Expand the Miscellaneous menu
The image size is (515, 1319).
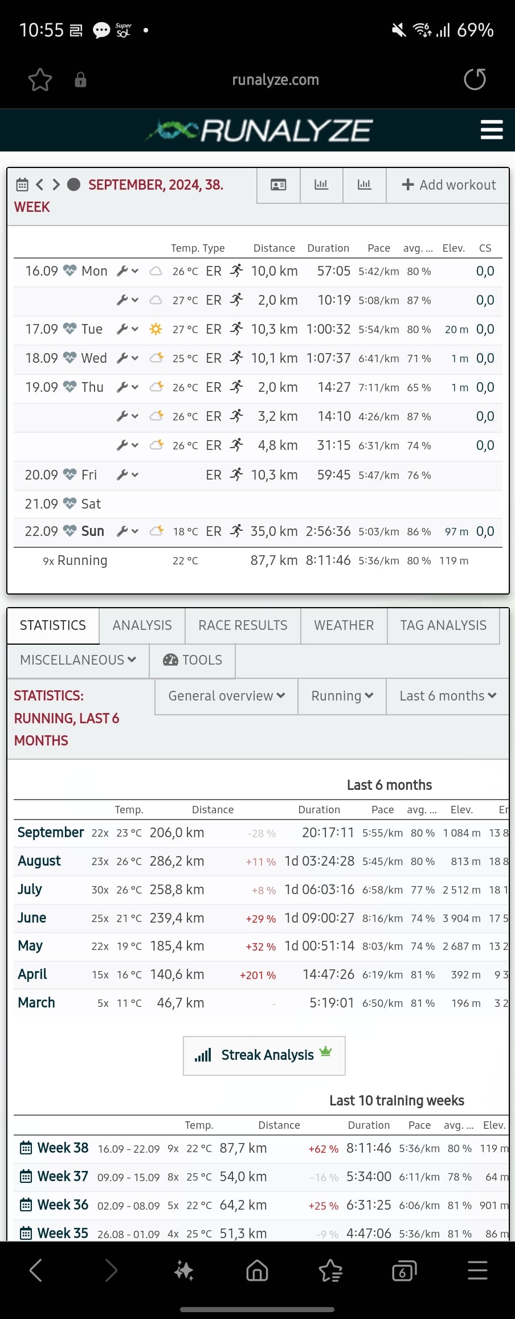tap(78, 660)
